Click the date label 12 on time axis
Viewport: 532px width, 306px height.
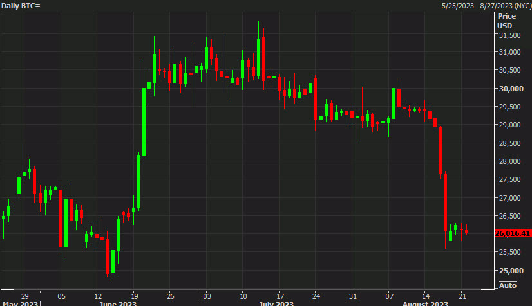98,296
